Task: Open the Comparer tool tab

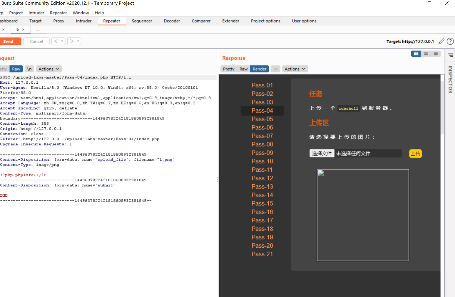Action: pos(201,21)
